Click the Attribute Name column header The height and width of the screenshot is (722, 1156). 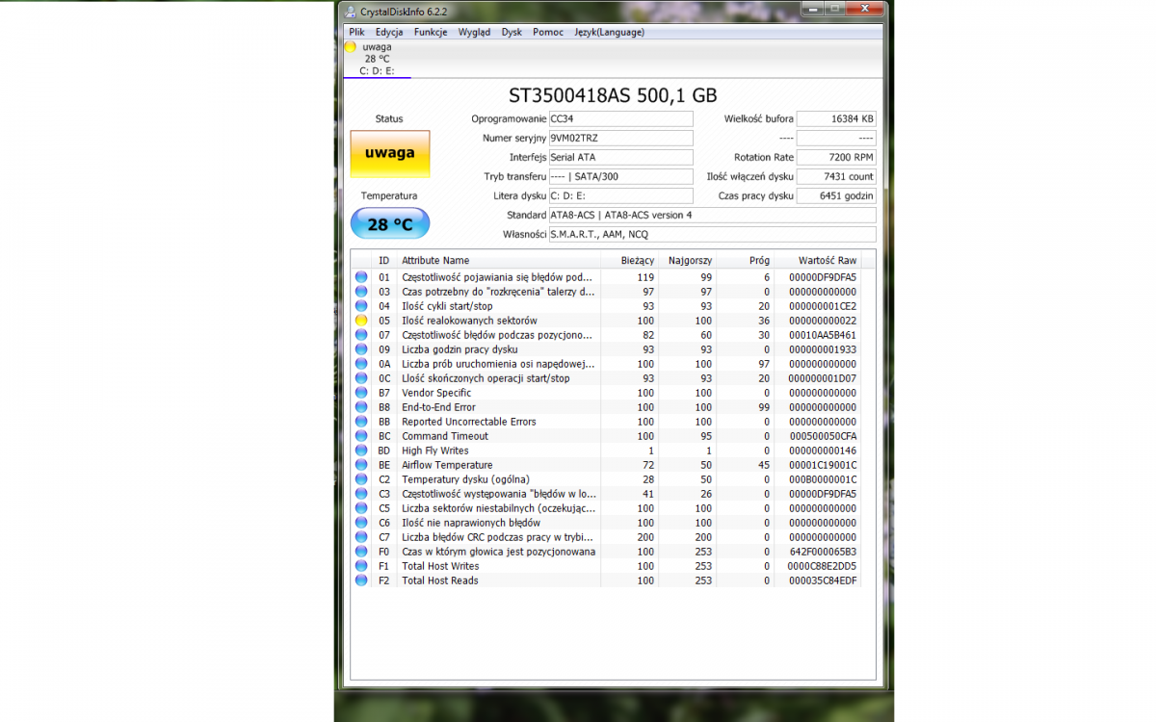coord(498,260)
